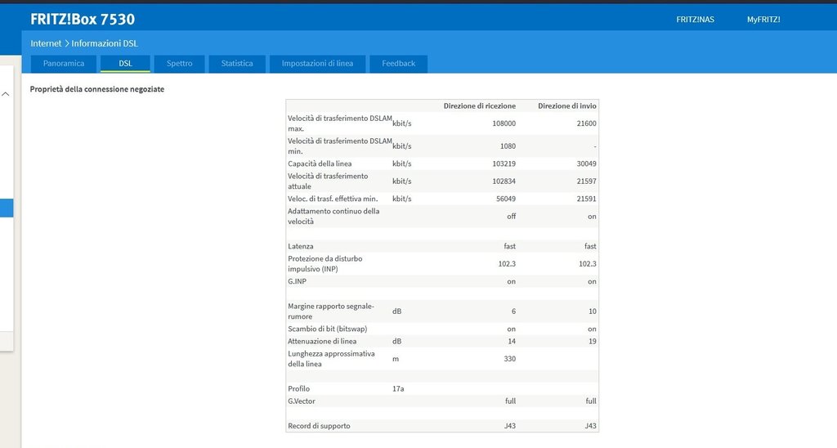
Task: Select the active DSL tab
Action: pos(125,64)
